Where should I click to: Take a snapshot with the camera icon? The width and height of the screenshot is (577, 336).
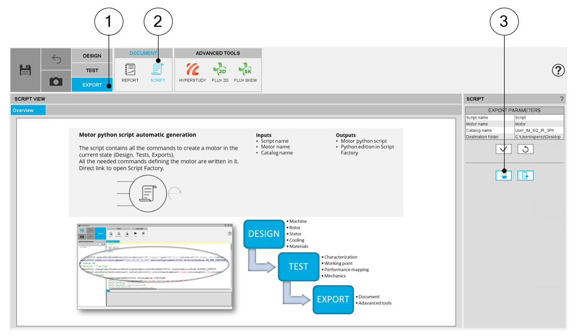(x=56, y=81)
